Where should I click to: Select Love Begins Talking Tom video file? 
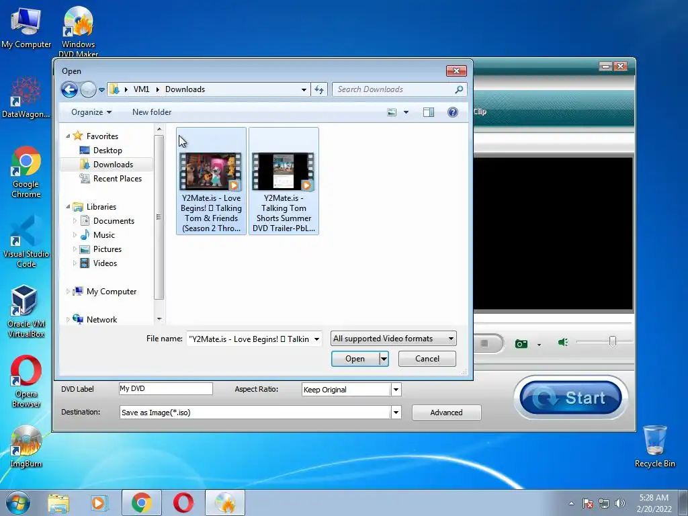pyautogui.click(x=211, y=181)
